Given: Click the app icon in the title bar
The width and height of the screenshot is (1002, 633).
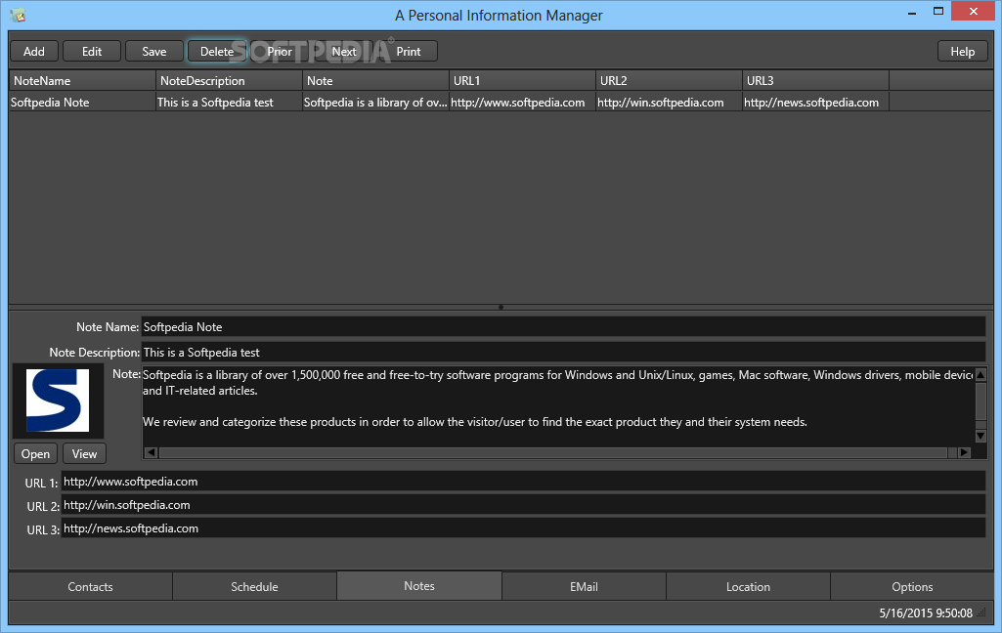Looking at the screenshot, I should click(18, 15).
